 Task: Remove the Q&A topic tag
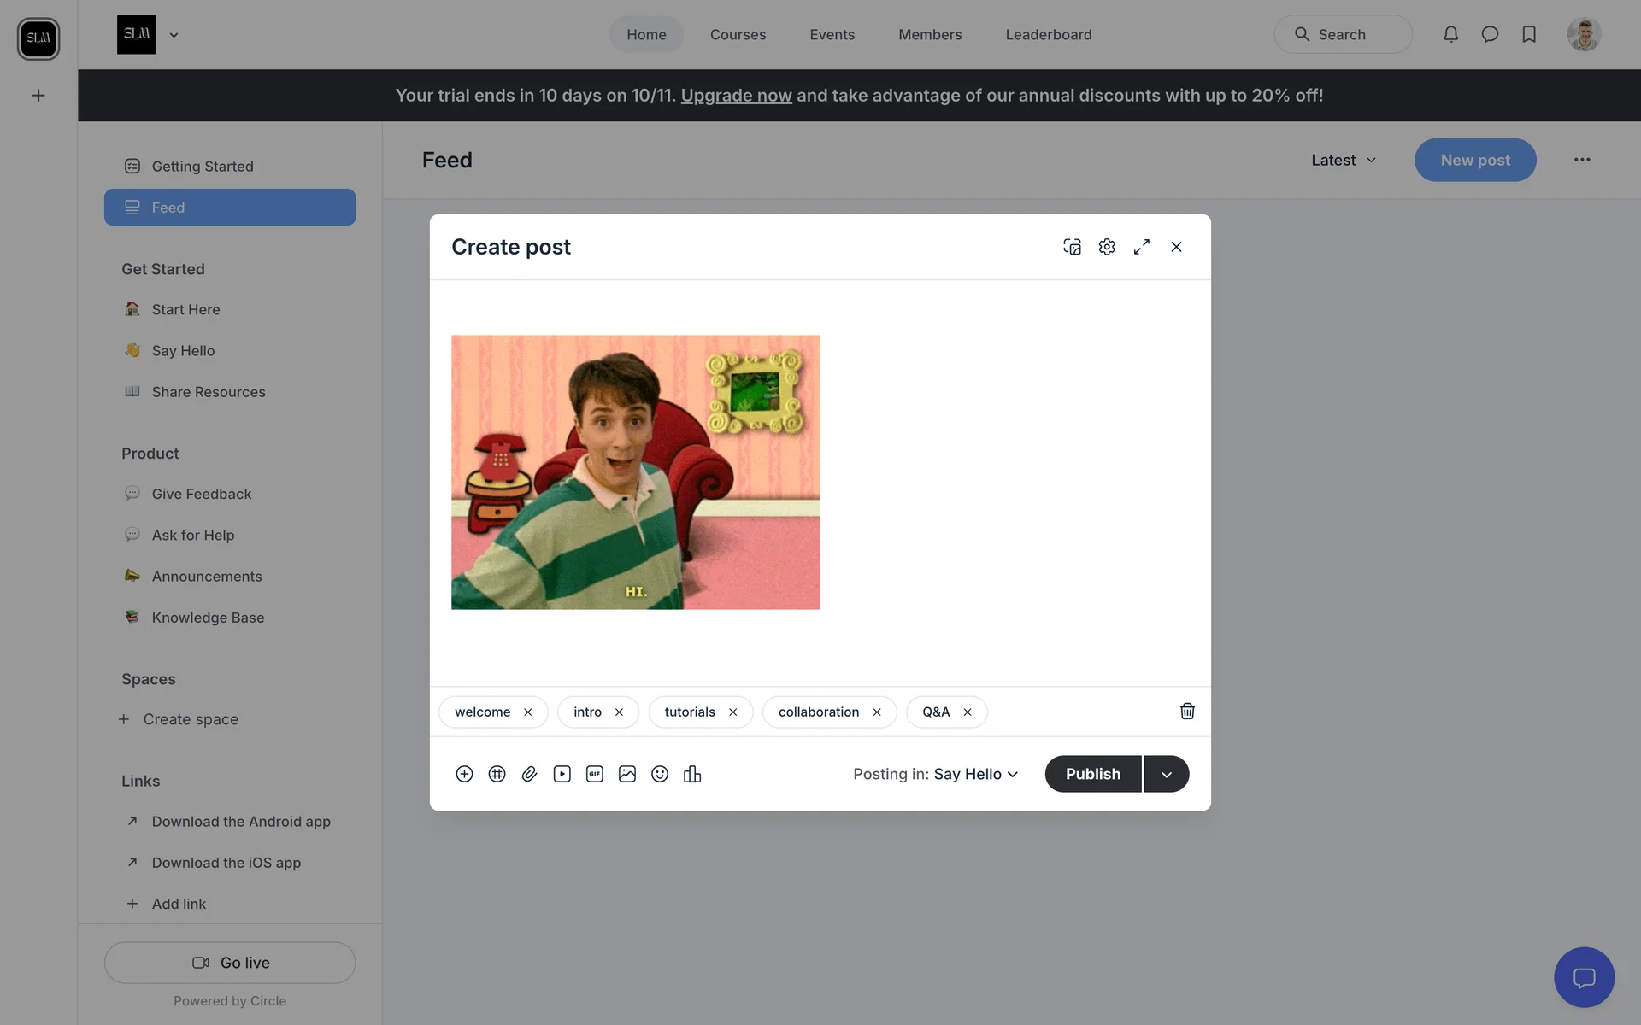968,712
